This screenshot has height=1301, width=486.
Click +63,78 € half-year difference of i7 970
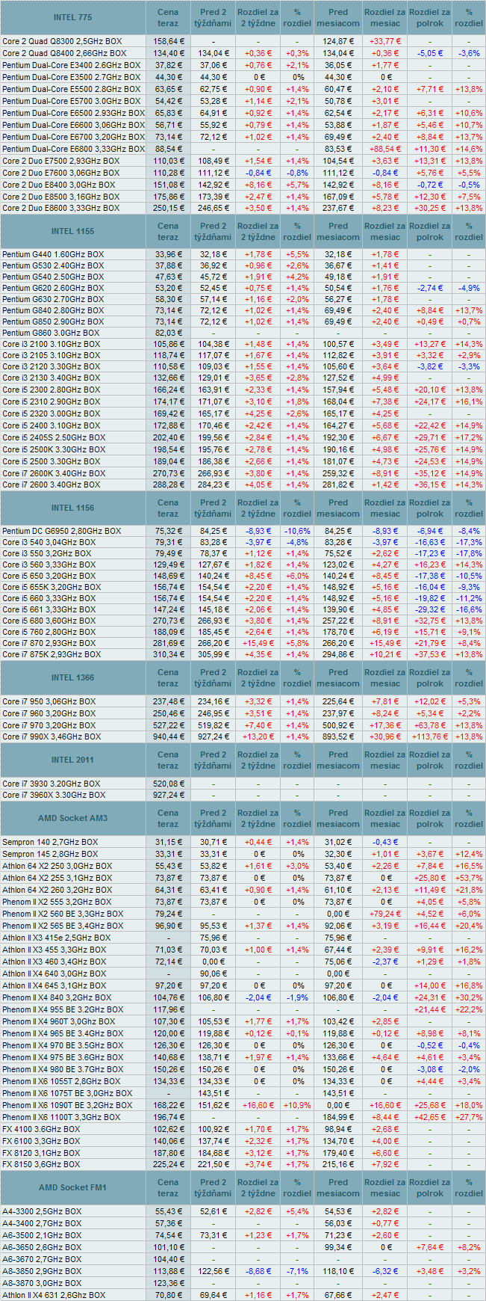tap(430, 725)
